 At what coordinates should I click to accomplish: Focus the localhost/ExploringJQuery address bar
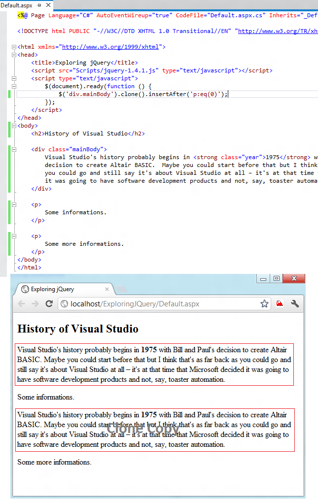click(165, 303)
